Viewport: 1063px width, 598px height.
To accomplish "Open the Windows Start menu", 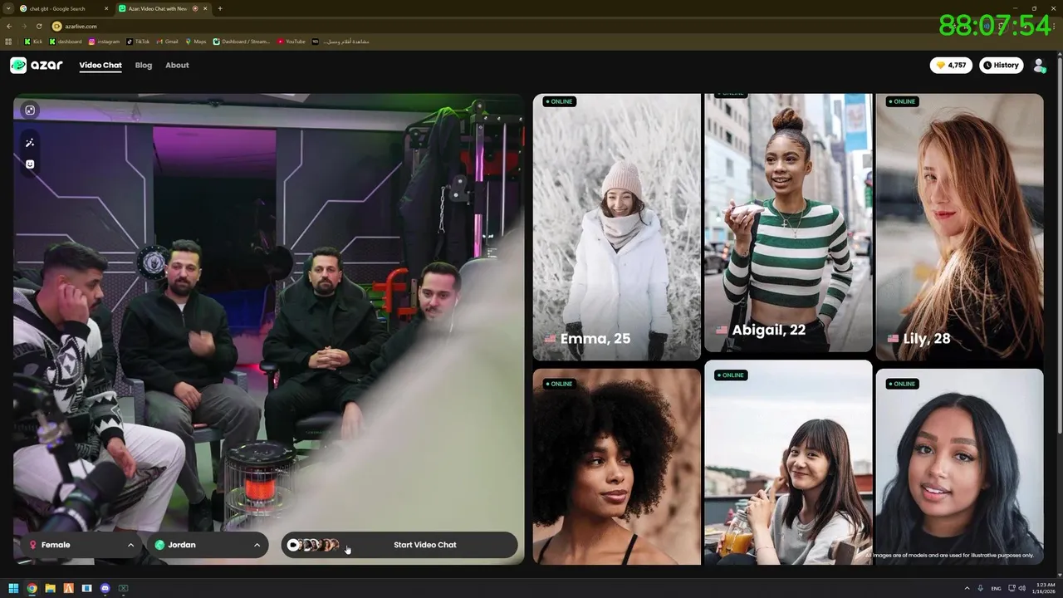I will click(13, 588).
